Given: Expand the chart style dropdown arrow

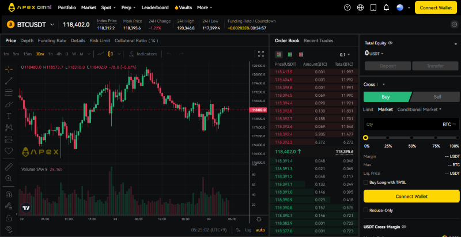Looking at the screenshot, I should click(119, 54).
